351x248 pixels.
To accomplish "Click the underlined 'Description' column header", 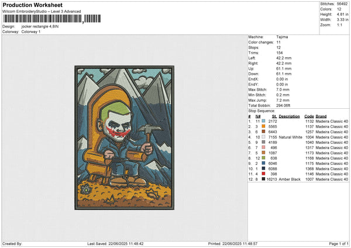I will click(x=289, y=116).
